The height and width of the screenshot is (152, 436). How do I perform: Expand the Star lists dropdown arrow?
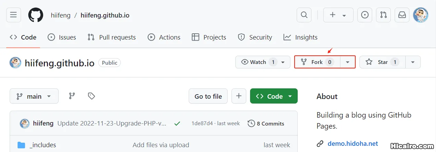coord(413,62)
